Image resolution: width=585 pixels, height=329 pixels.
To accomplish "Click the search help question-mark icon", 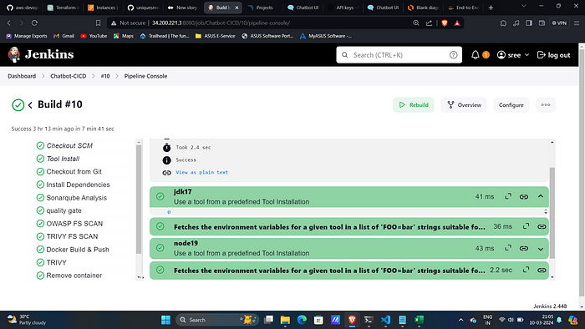I will click(453, 55).
